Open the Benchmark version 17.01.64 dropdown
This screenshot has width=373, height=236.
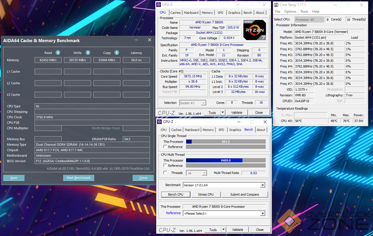point(263,185)
